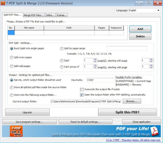Click the Close application button
This screenshot has width=163, height=143.
(x=142, y=122)
